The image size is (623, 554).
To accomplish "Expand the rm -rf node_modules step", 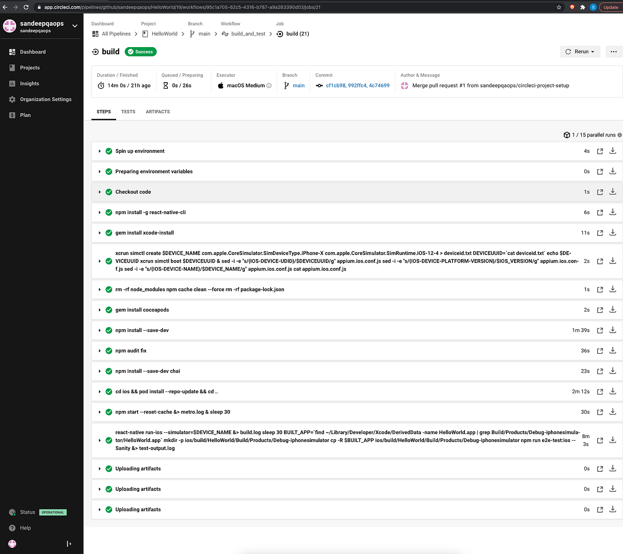I will click(100, 290).
